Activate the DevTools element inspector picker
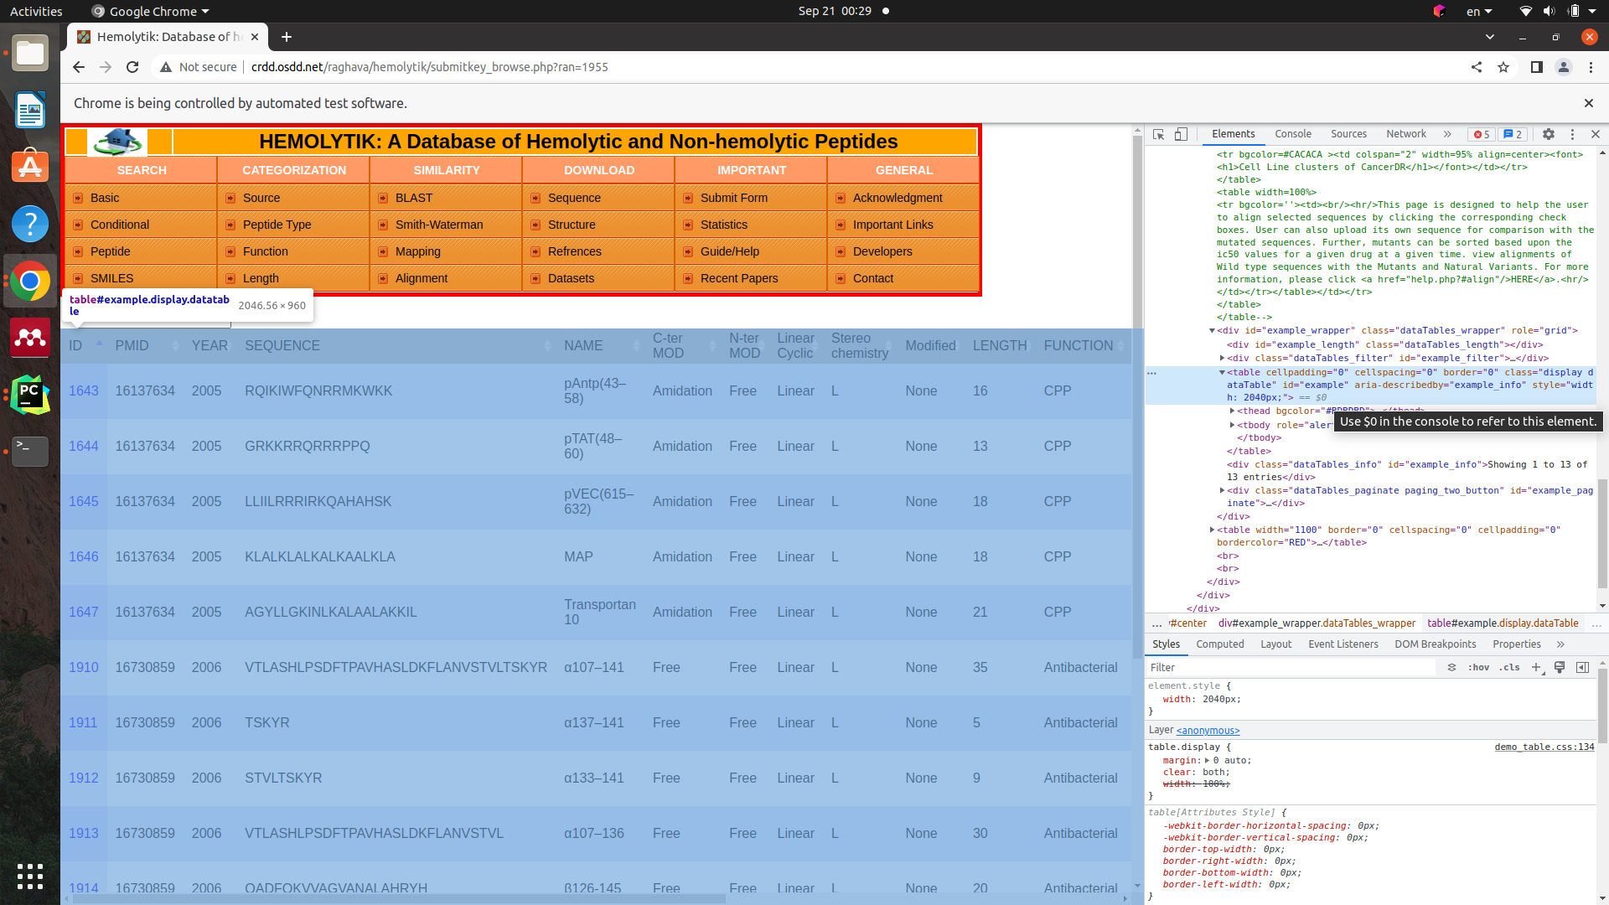The width and height of the screenshot is (1609, 905). point(1159,134)
